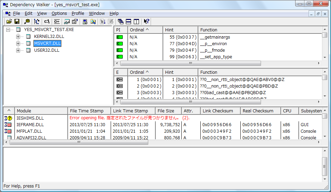Viewport: 331px width, 192px height.
Task: Collapse the YES_MSVCRT_TEST.EXE root node
Action: tap(8, 30)
